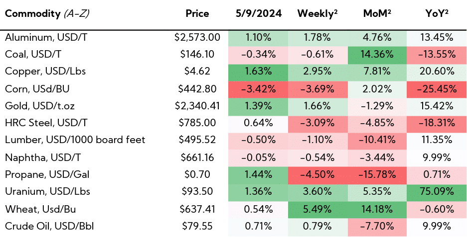Select the Price column header

coord(197,13)
